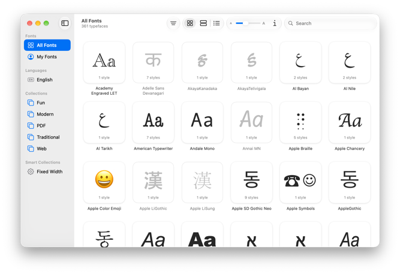Switch to samples view icon
This screenshot has width=400, height=274.
click(x=203, y=23)
